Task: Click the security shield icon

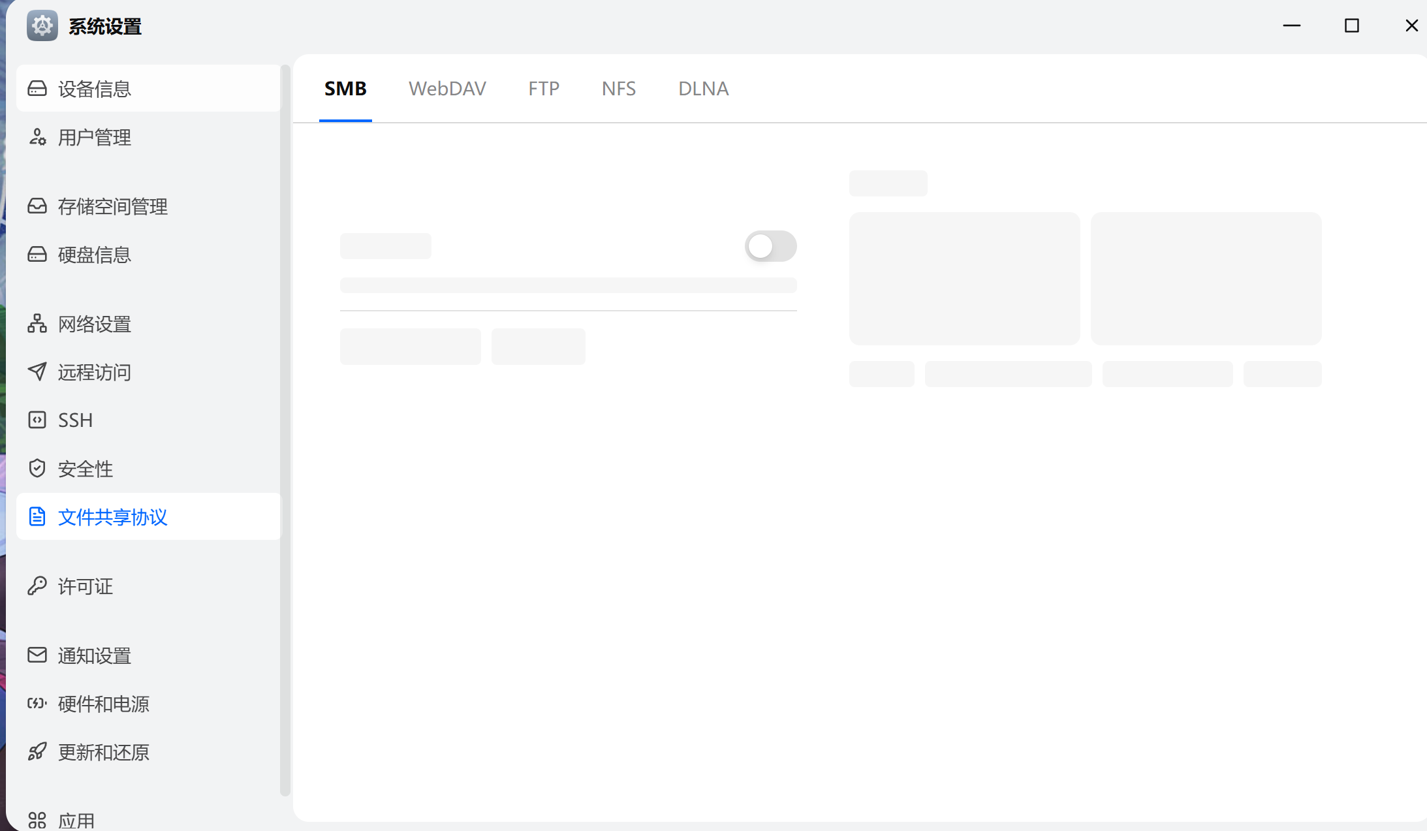Action: (x=37, y=468)
